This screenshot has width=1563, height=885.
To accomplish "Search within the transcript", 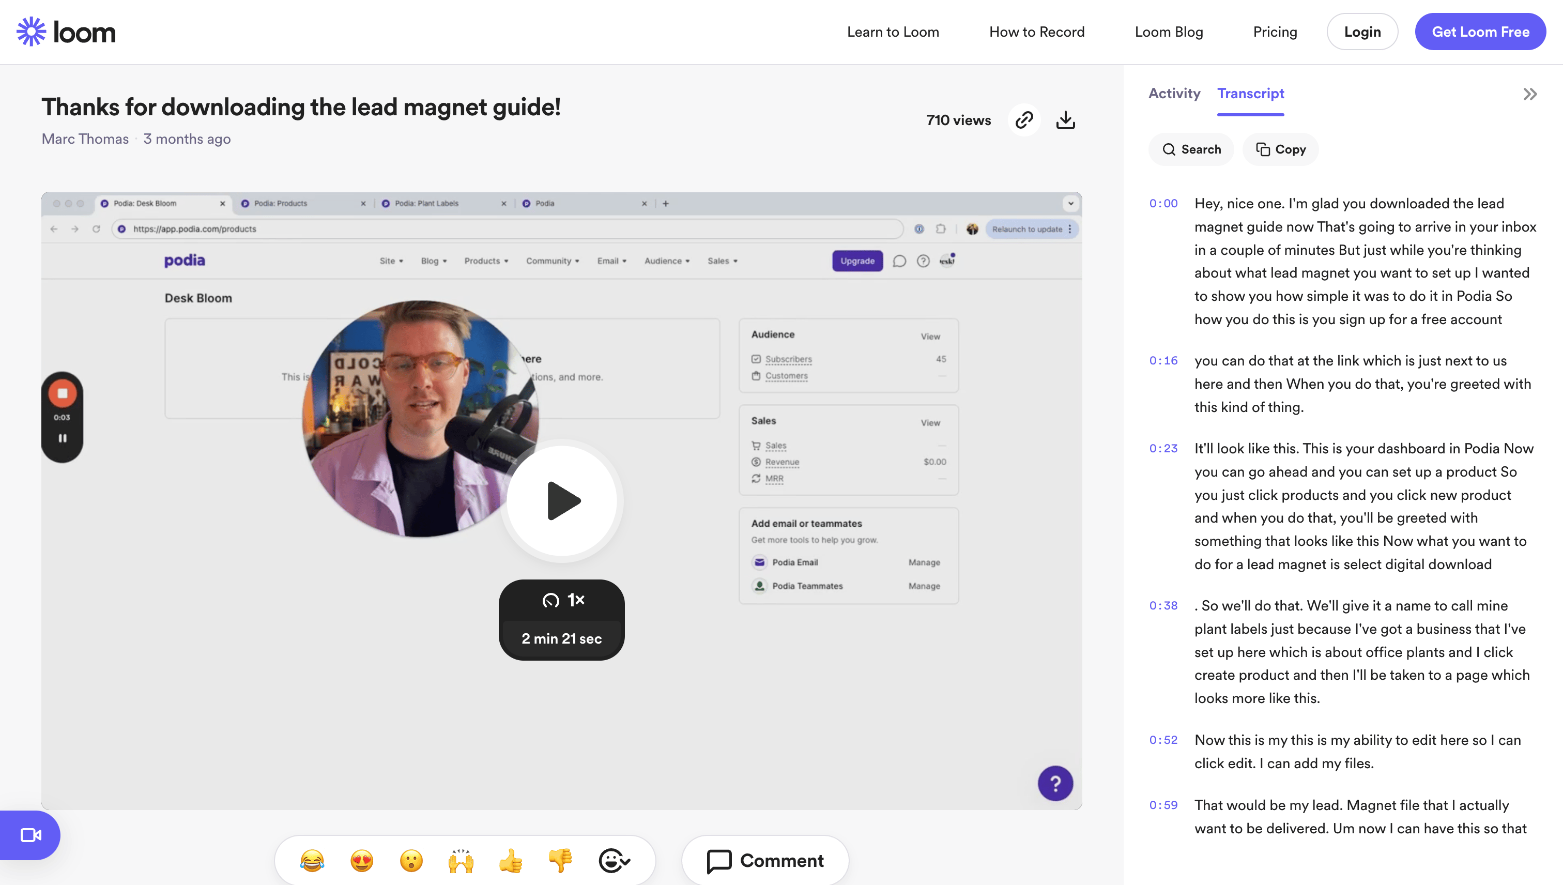I will 1191,149.
